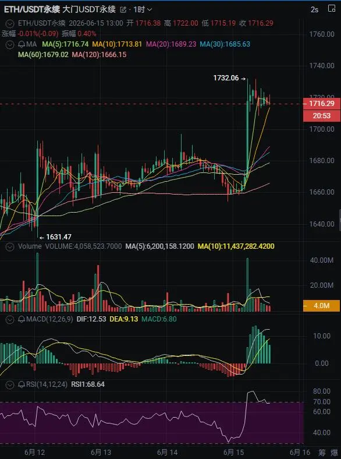
Task: Click the MA(120):1666.15 legend value
Action: click(99, 55)
